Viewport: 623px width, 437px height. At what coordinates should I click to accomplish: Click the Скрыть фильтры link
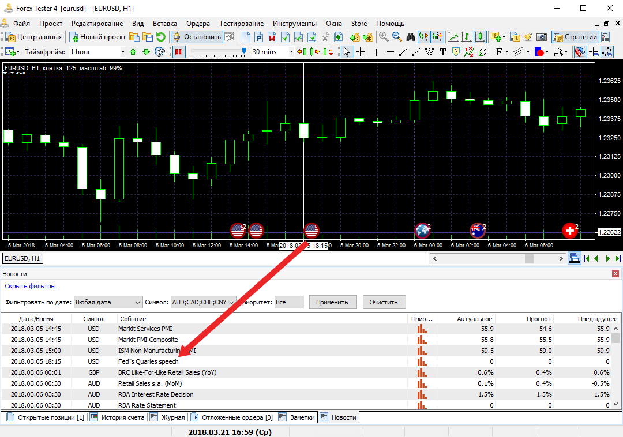point(30,286)
